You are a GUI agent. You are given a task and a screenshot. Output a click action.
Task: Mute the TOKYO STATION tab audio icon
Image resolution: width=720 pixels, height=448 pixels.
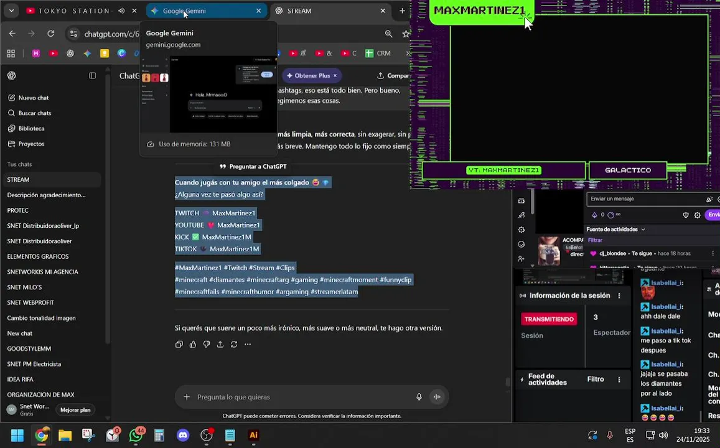[x=122, y=11]
